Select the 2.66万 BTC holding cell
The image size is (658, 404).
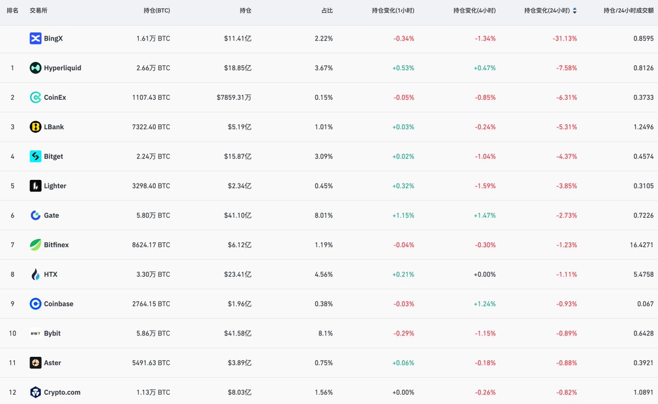point(153,68)
